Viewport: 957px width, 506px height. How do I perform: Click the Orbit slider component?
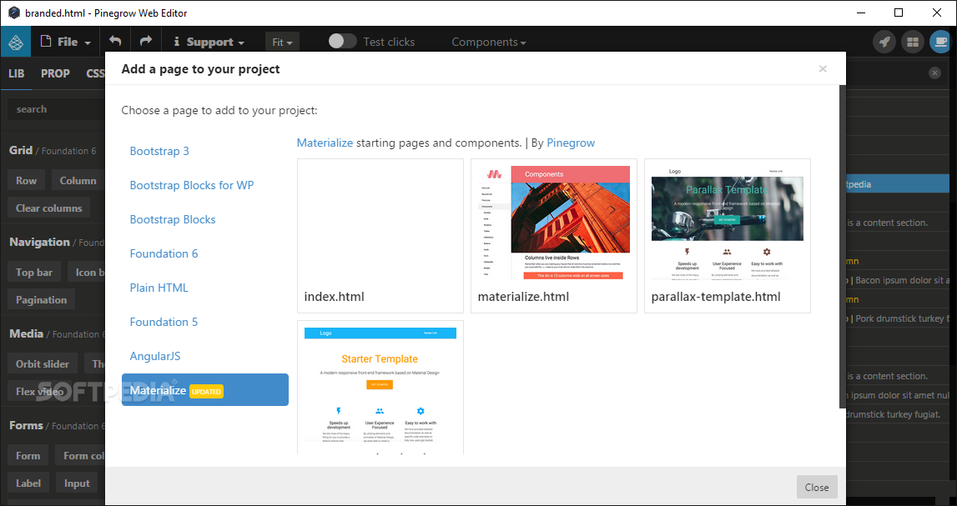(43, 364)
